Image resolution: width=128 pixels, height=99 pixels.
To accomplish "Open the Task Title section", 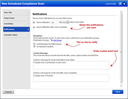I will [x=16, y=13].
